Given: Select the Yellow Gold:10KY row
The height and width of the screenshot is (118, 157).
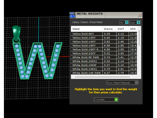Looking at the screenshot, I should (x=104, y=38).
